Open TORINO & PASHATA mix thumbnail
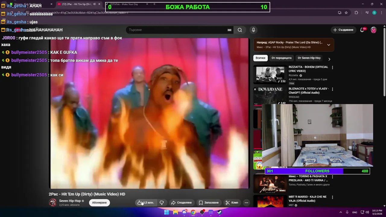Screen dimensions: 386x217 point(270,184)
